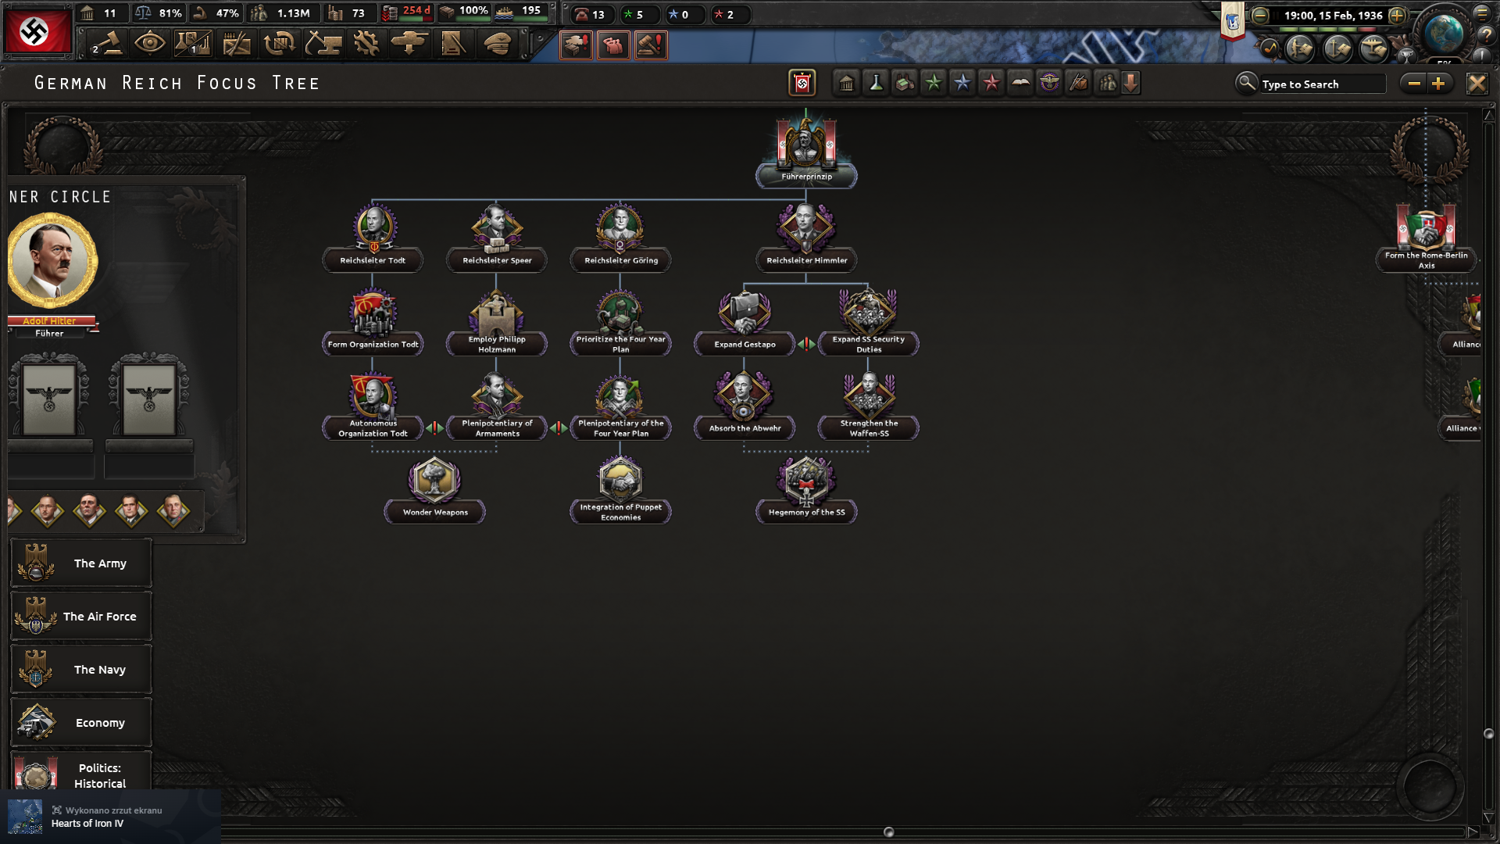The image size is (1500, 844).
Task: Click the game date to pause
Action: [1333, 15]
